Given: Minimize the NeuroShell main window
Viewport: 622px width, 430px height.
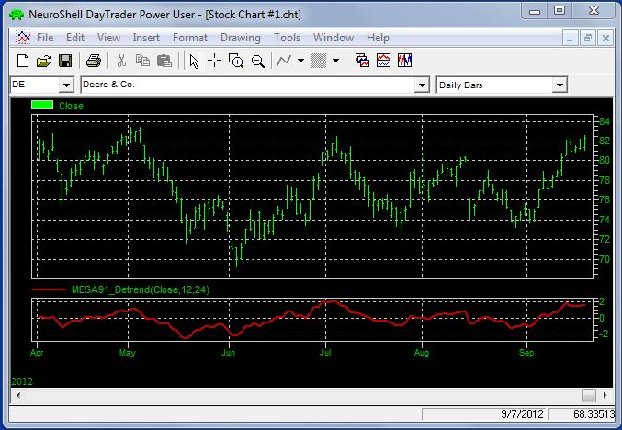Looking at the screenshot, I should (535, 11).
